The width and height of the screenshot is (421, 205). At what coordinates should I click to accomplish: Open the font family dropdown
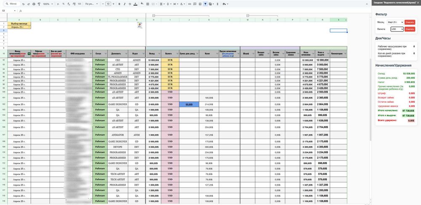pos(91,4)
